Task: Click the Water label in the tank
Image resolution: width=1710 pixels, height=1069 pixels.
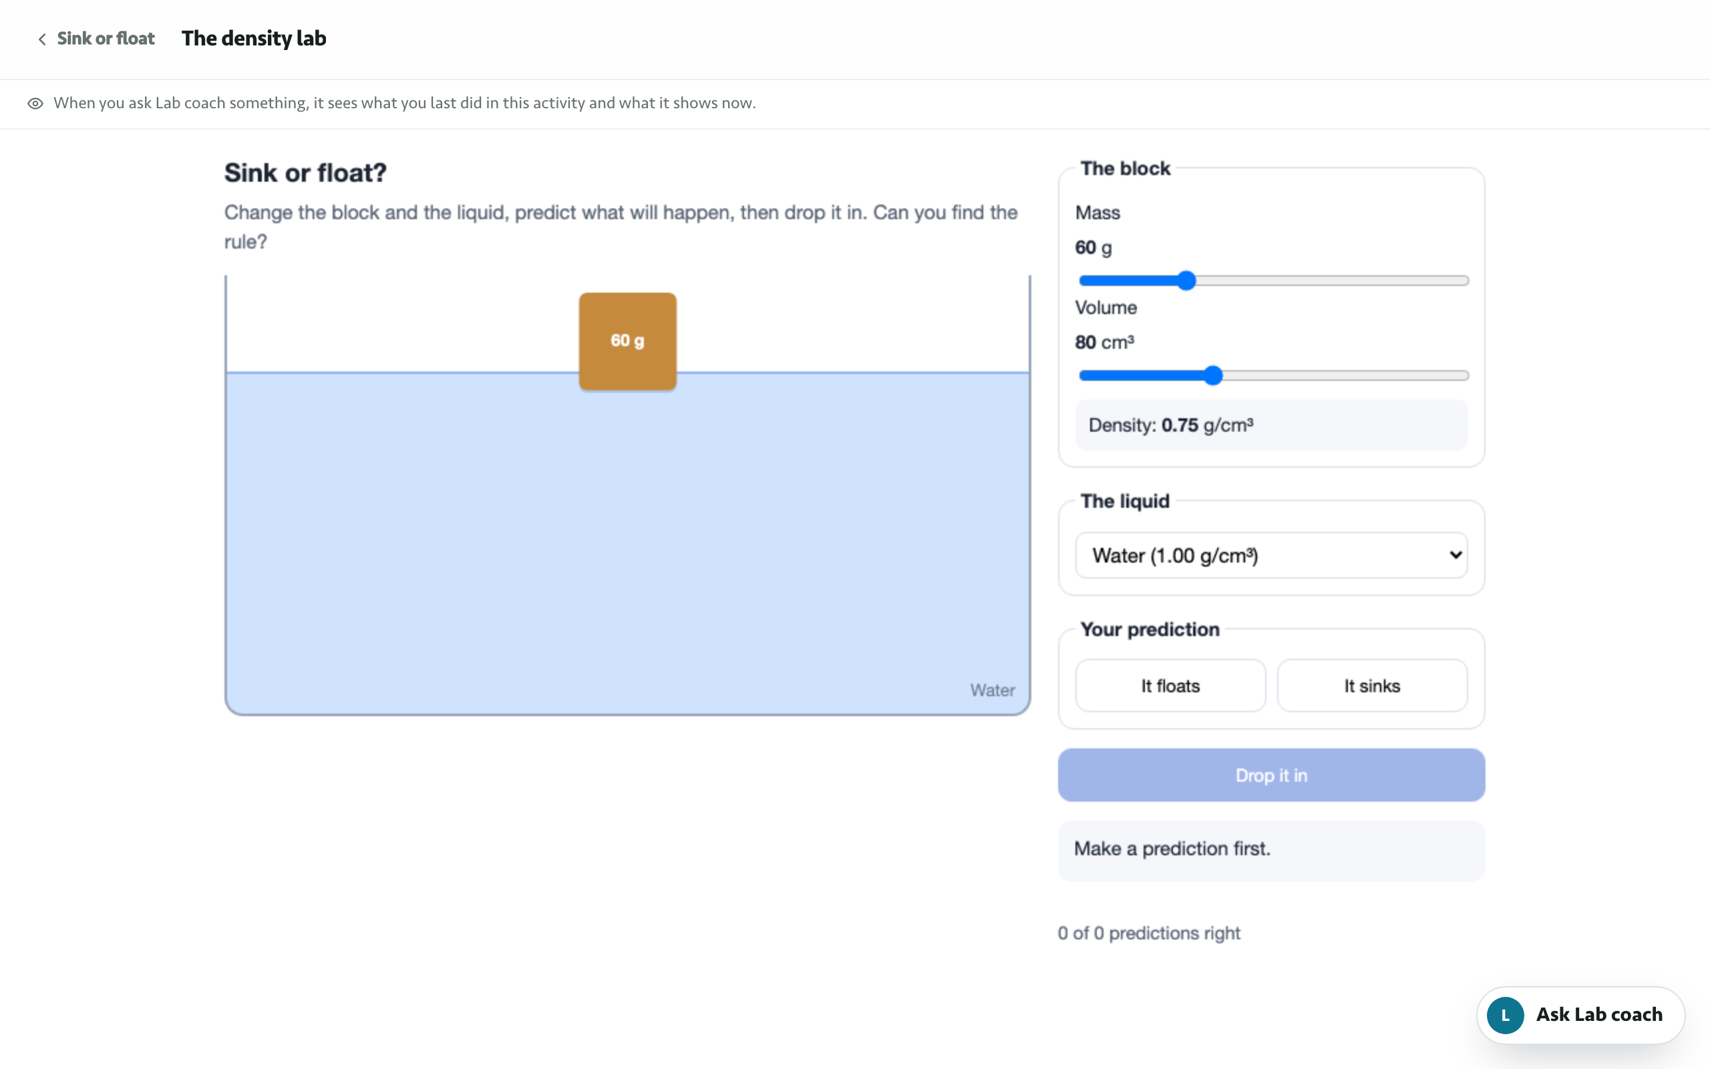Action: (x=992, y=690)
